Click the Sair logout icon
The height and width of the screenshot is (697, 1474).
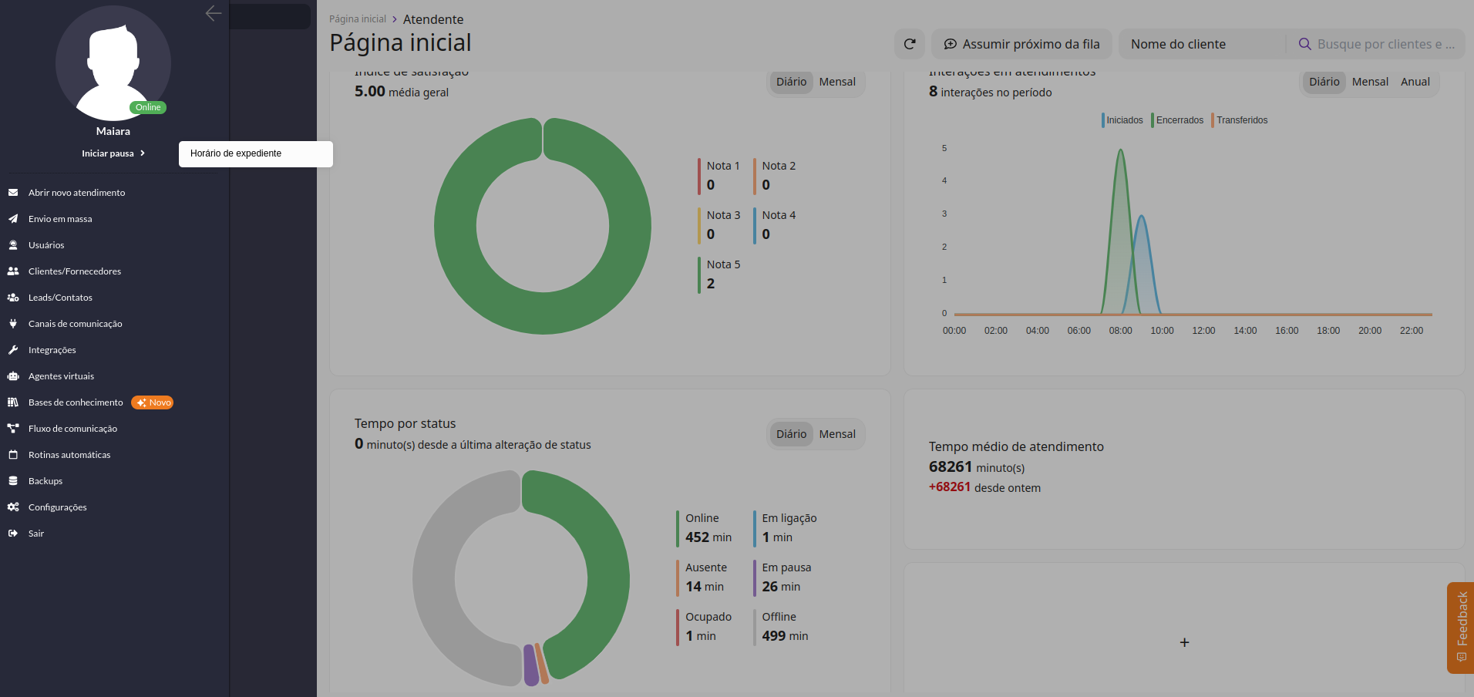[x=13, y=534]
